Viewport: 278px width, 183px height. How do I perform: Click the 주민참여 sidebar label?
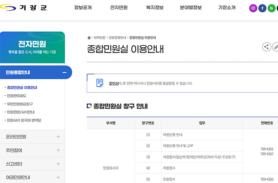coord(14,150)
